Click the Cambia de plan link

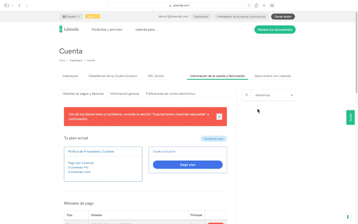coord(213,139)
